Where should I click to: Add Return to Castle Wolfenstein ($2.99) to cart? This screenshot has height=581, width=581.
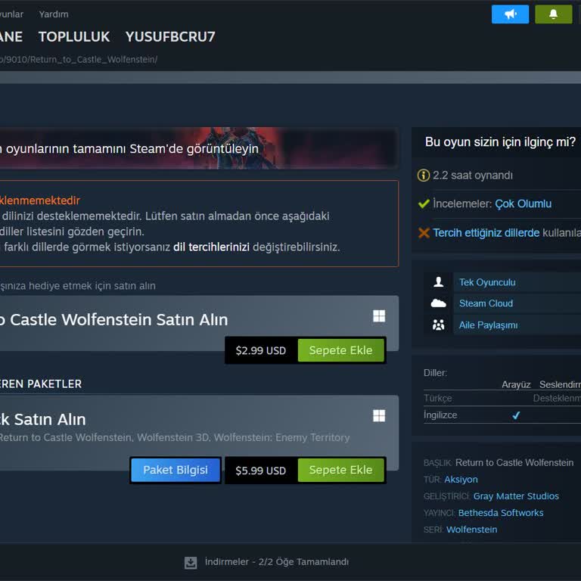tap(341, 350)
